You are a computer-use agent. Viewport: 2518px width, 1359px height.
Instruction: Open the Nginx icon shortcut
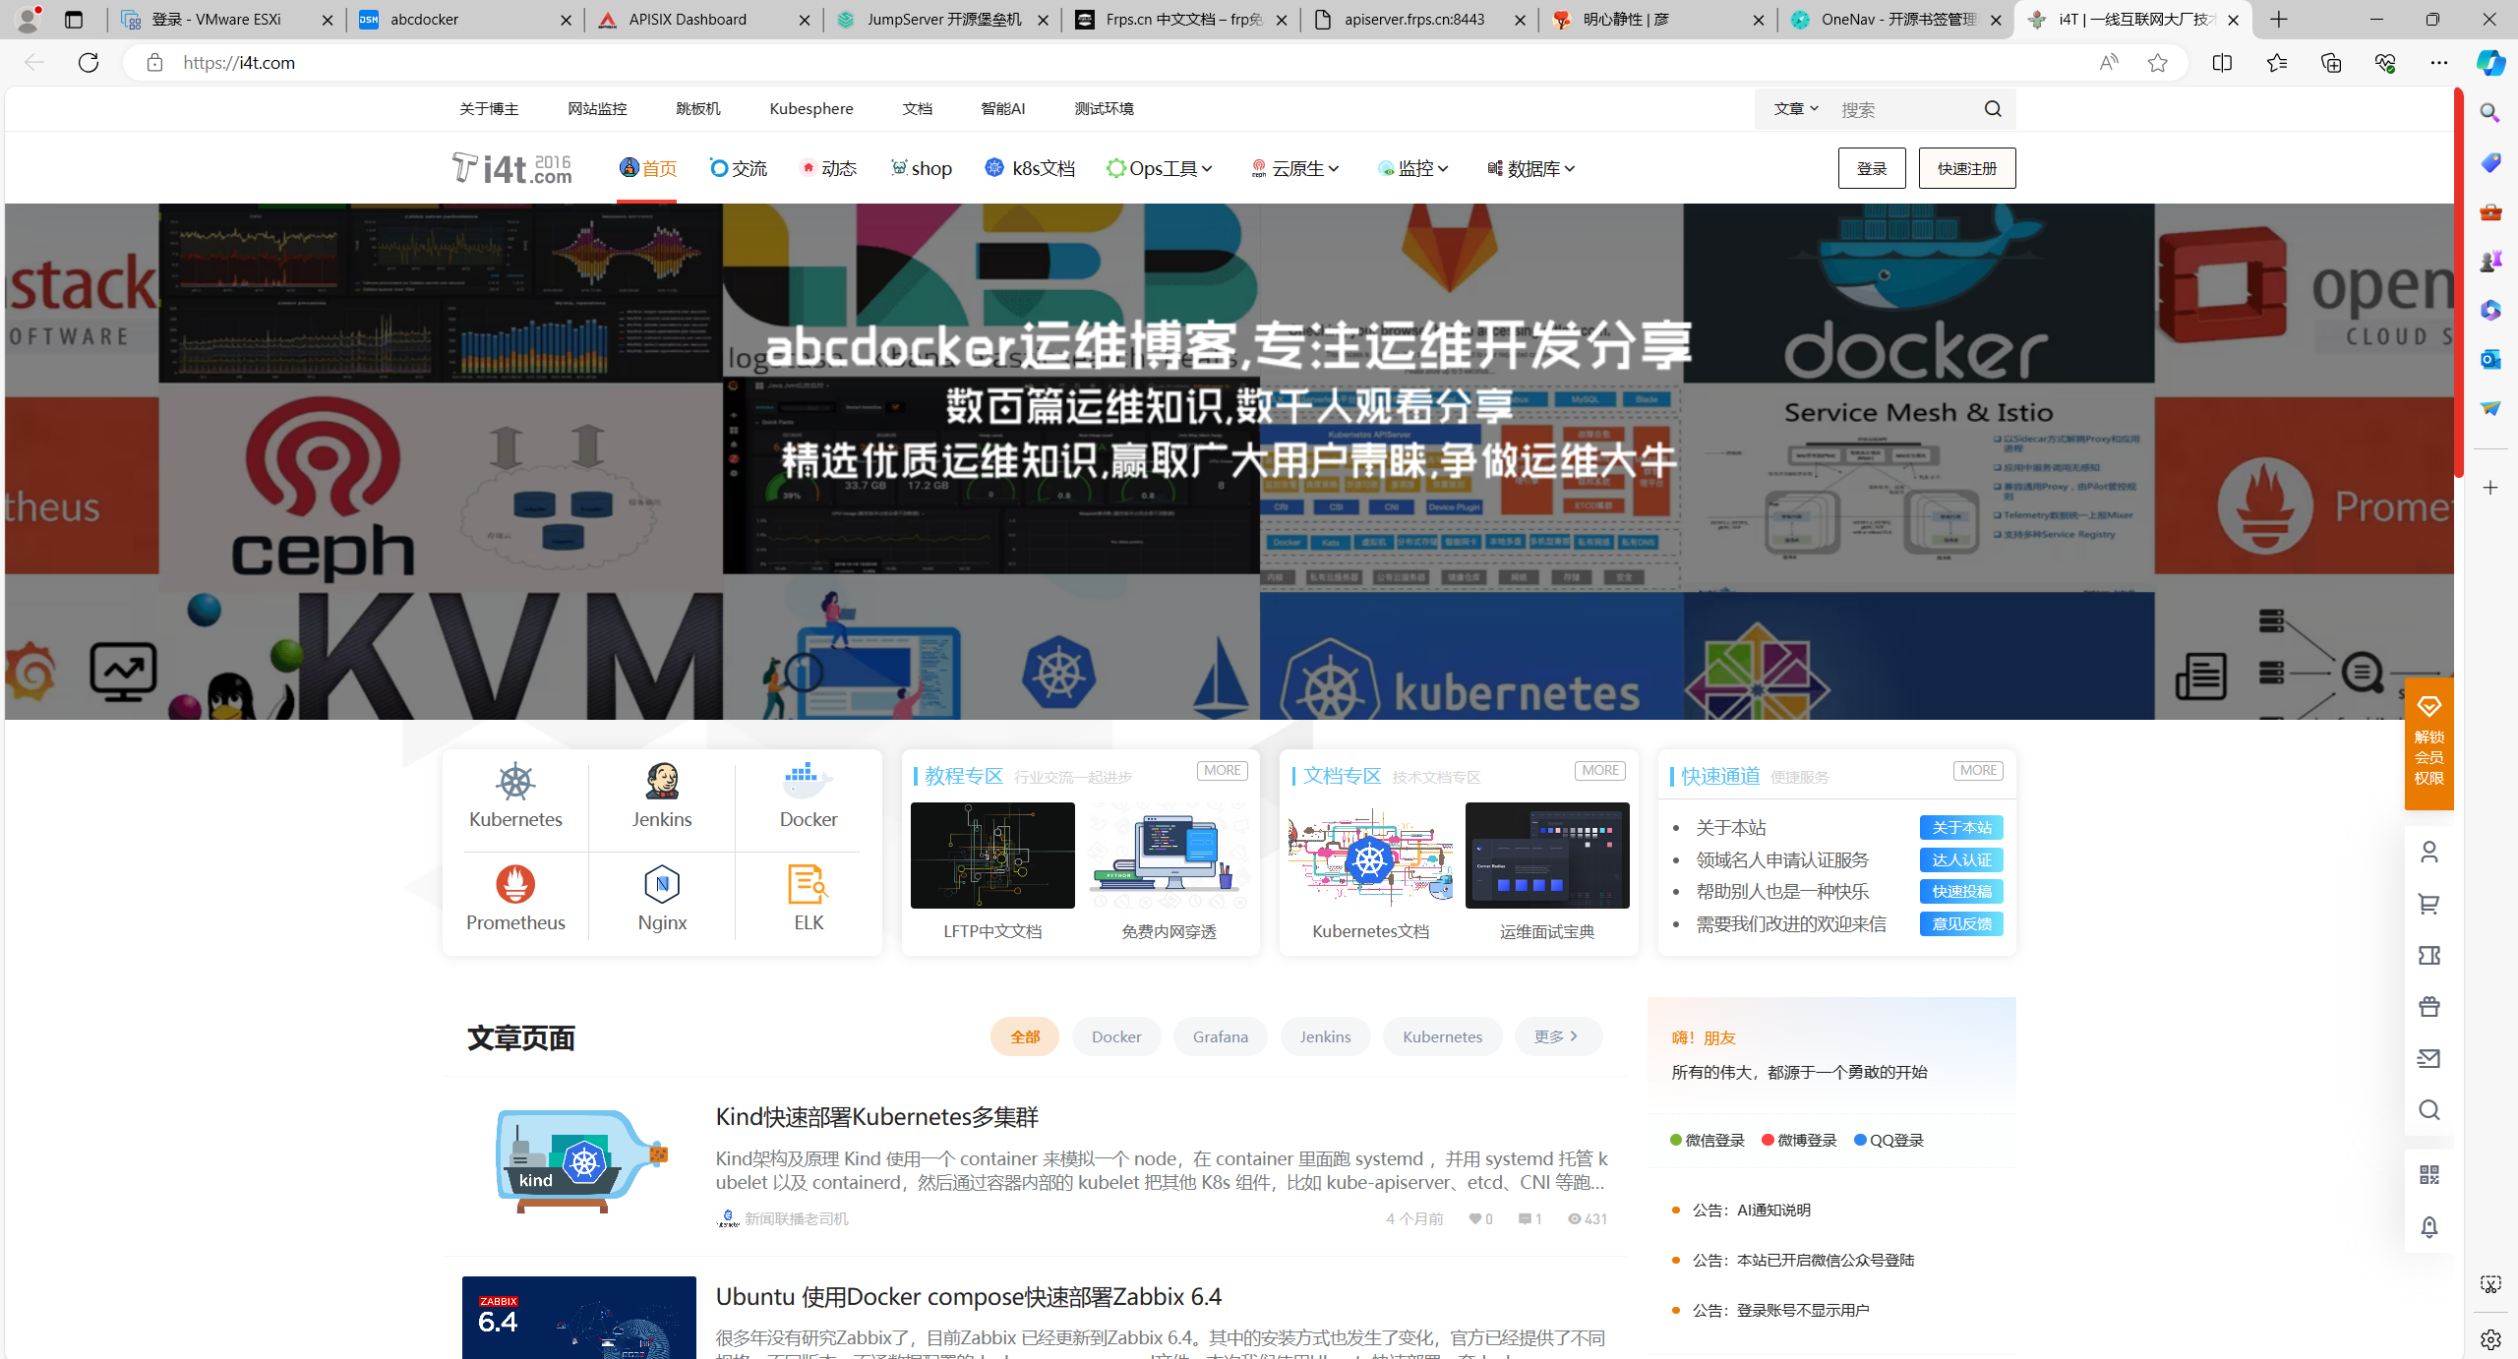[x=662, y=884]
